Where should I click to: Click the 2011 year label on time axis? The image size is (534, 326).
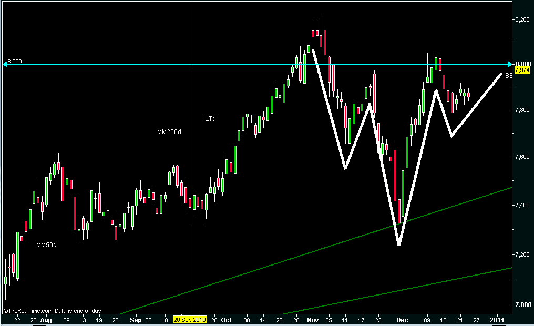tap(497, 320)
